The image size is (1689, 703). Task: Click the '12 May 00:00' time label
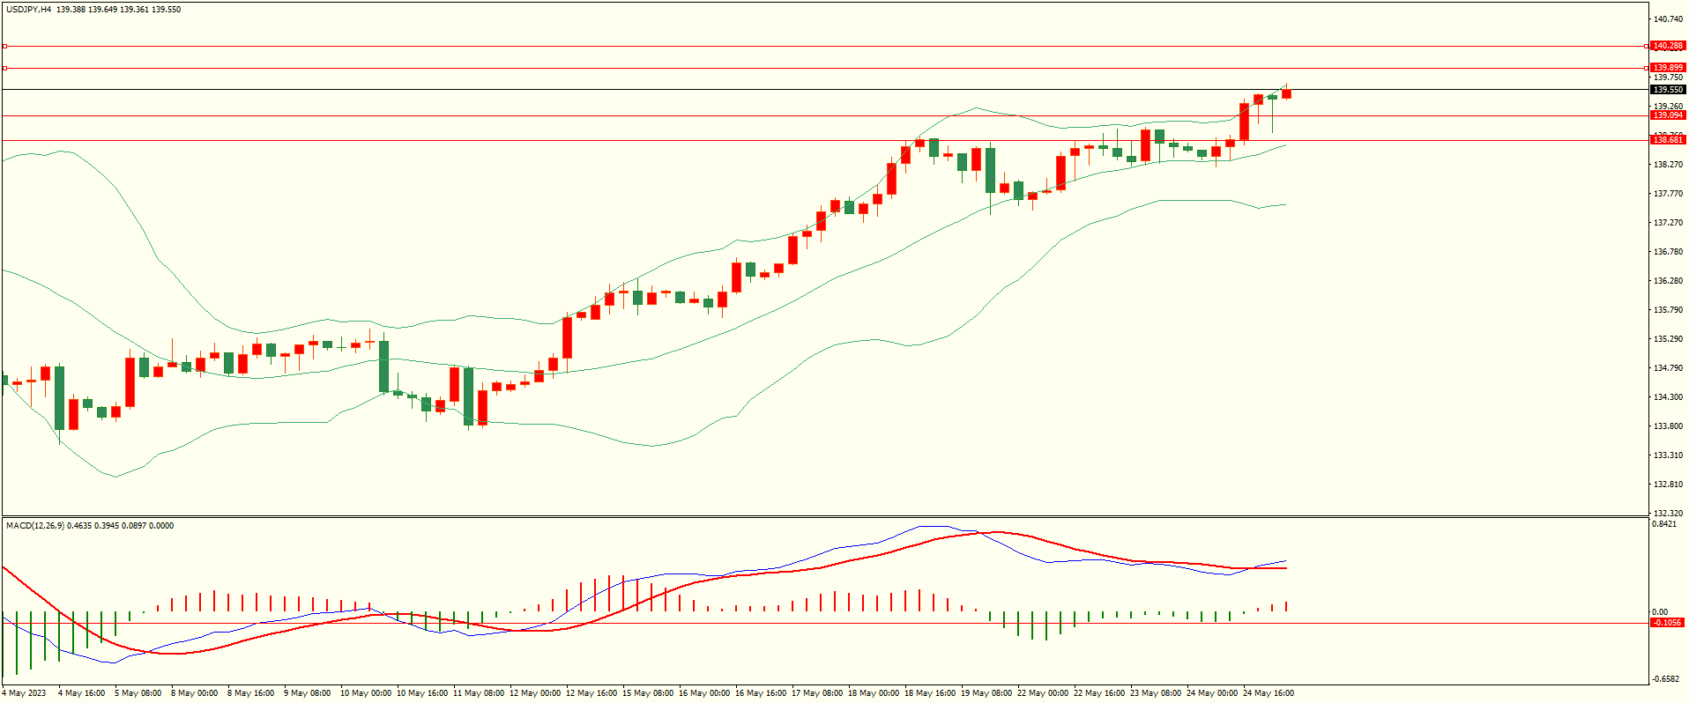tap(534, 693)
